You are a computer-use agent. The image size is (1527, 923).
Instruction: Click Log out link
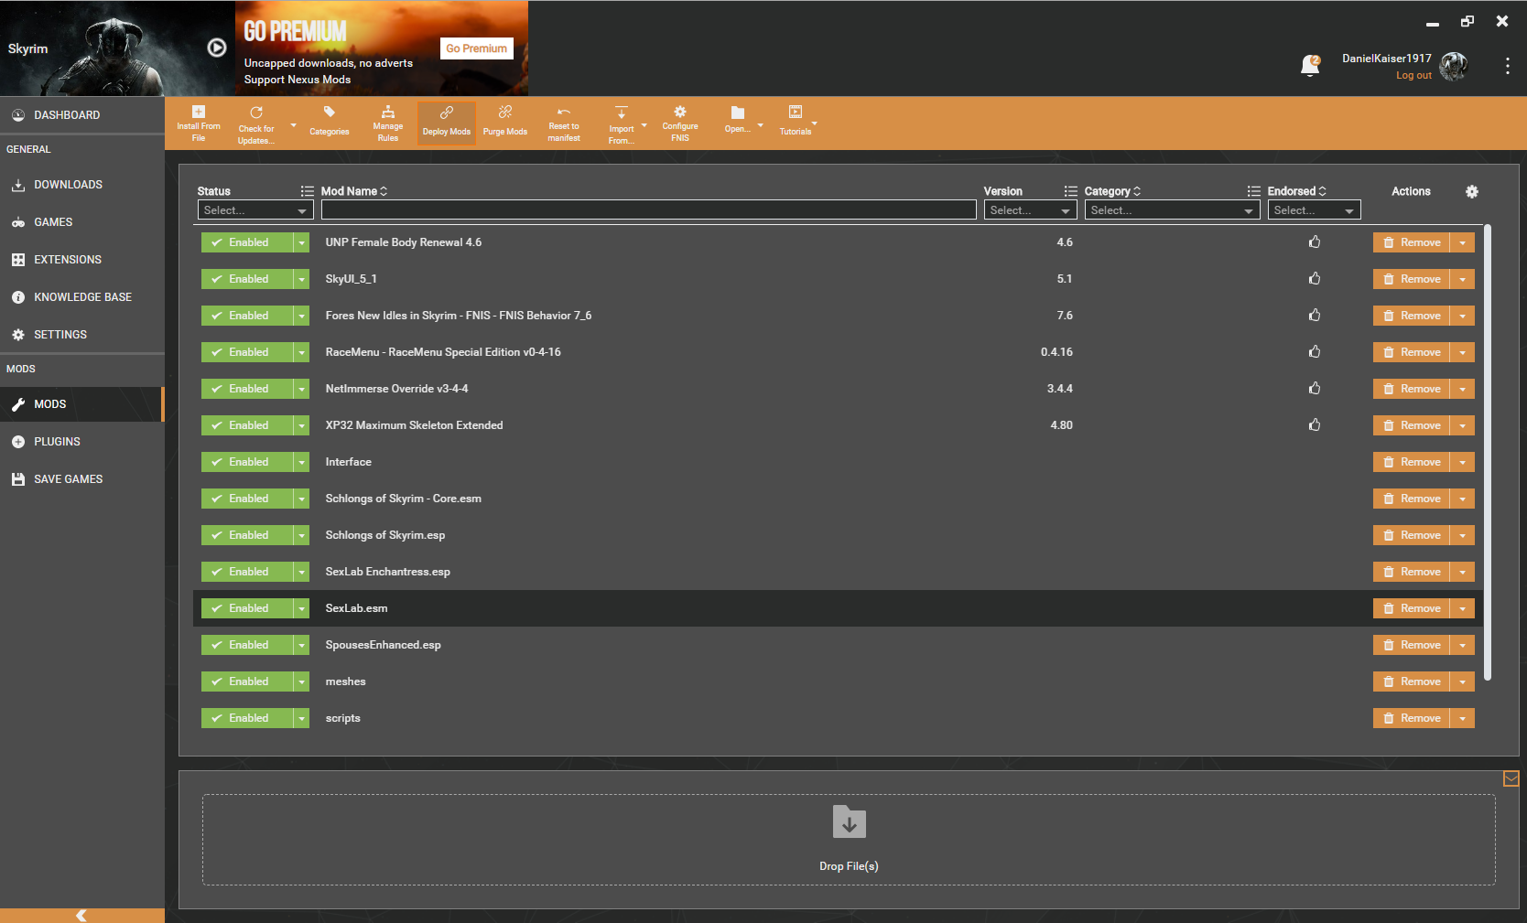click(x=1413, y=75)
